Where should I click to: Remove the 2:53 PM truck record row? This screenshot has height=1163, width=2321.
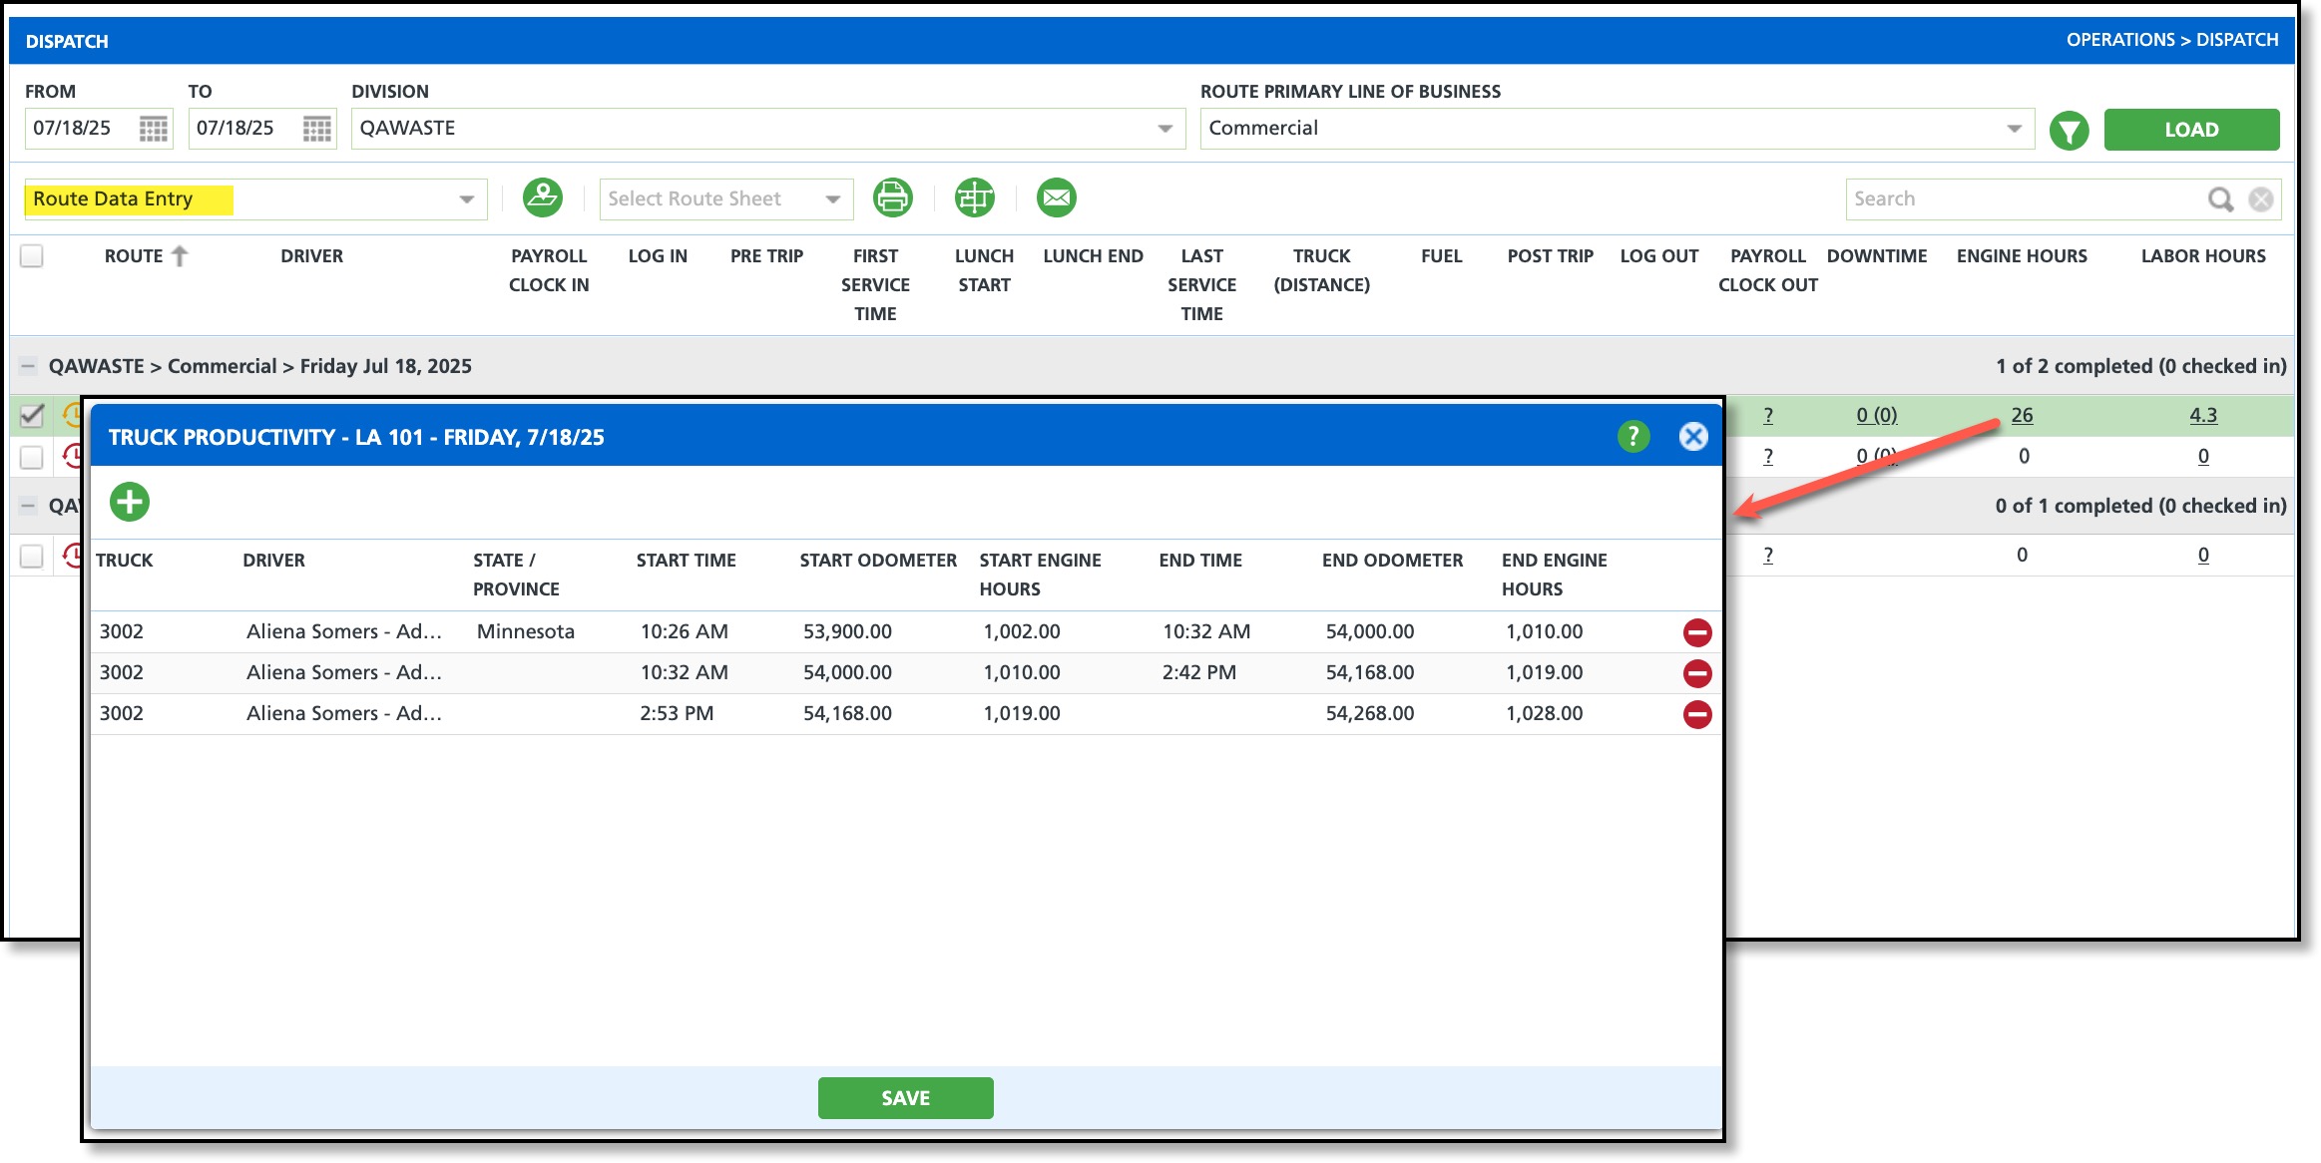coord(1696,714)
